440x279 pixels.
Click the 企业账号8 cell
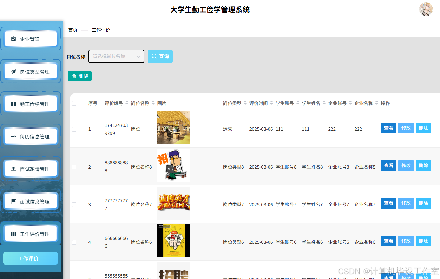point(339,167)
